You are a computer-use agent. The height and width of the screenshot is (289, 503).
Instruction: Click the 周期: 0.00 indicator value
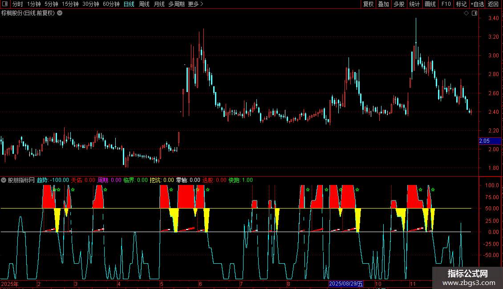[x=110, y=180]
